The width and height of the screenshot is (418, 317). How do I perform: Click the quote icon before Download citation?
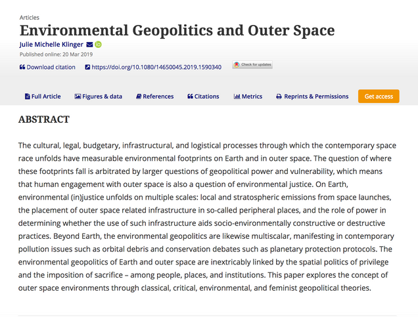(x=22, y=67)
